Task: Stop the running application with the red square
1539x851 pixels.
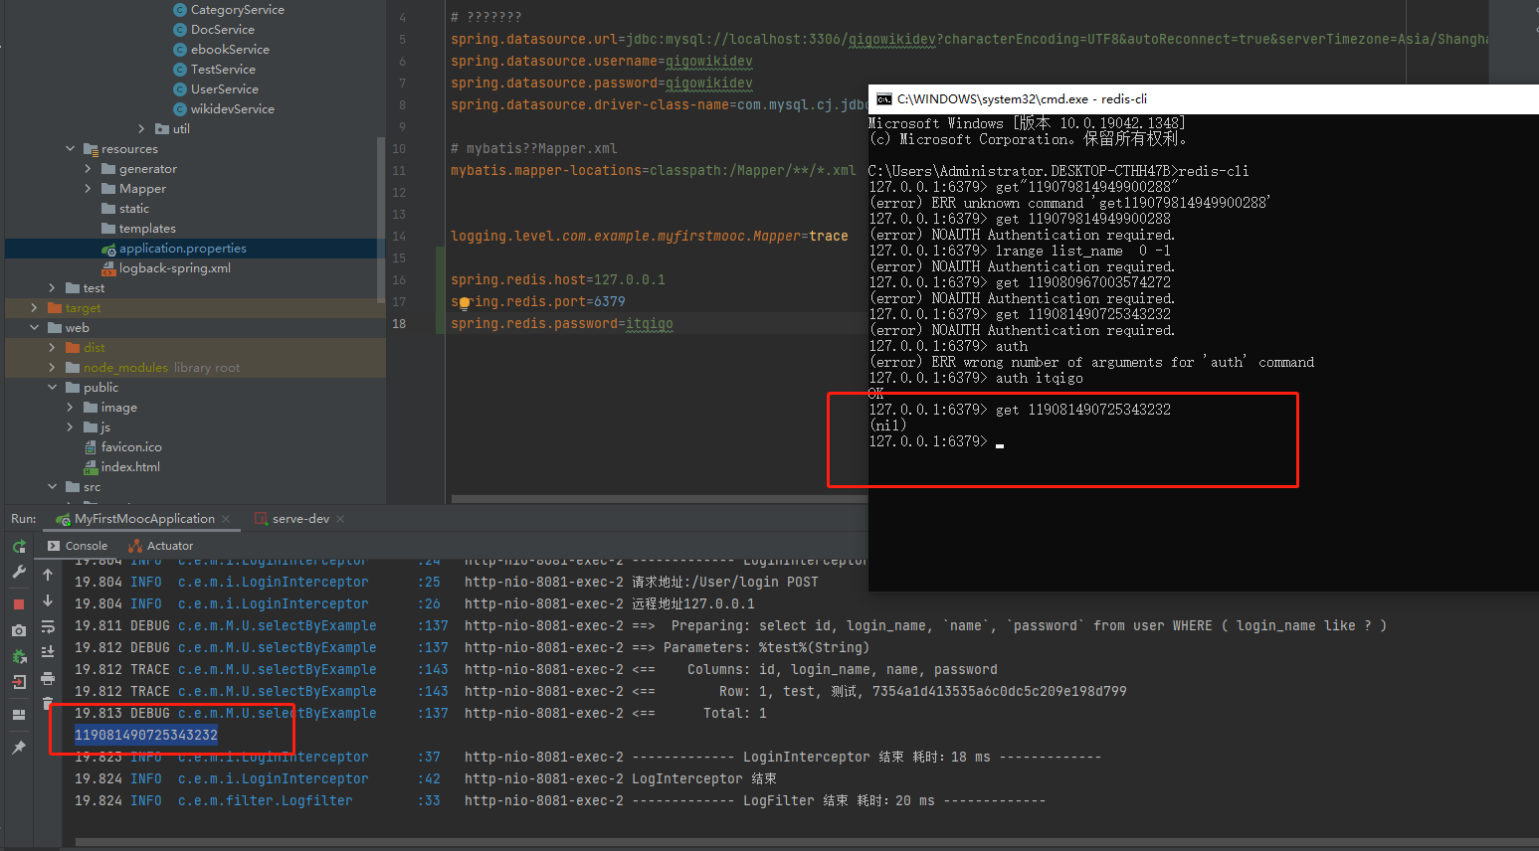Action: (19, 603)
